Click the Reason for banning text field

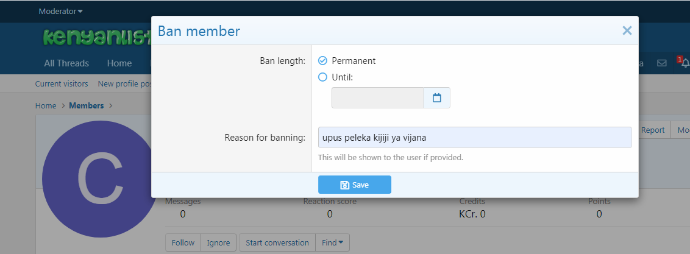click(475, 138)
